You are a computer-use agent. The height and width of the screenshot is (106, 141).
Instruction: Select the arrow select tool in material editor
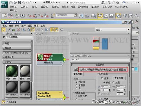pyautogui.click(x=4, y=30)
